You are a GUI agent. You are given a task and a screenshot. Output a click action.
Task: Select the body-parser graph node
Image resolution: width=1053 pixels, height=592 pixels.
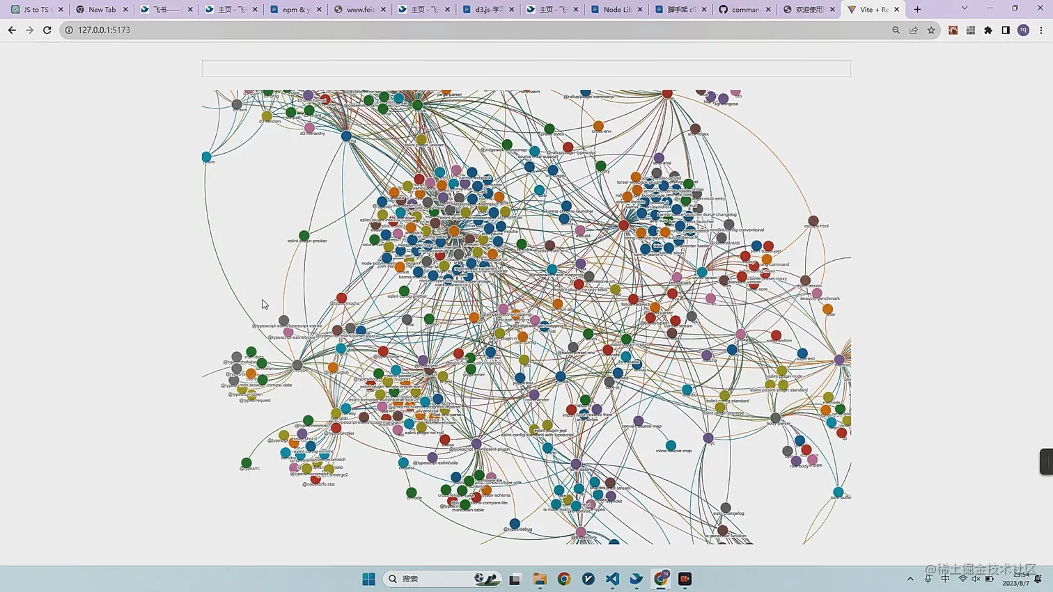coord(775,418)
